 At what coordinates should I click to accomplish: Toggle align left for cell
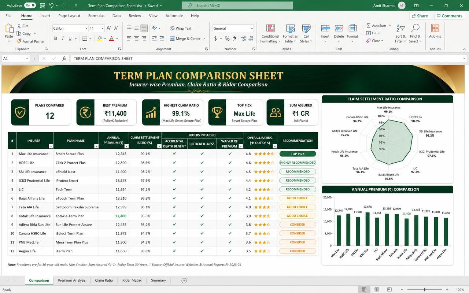point(129,38)
